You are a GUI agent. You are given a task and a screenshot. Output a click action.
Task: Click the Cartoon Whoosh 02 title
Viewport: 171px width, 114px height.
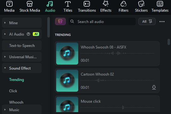point(97,74)
